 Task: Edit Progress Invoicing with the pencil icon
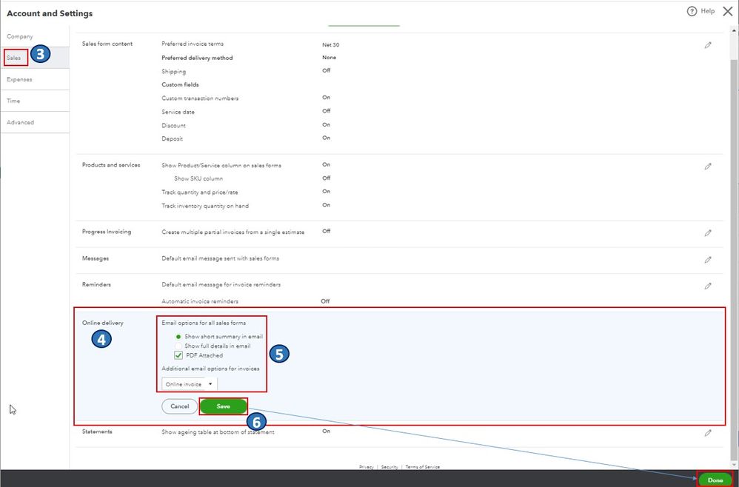708,232
